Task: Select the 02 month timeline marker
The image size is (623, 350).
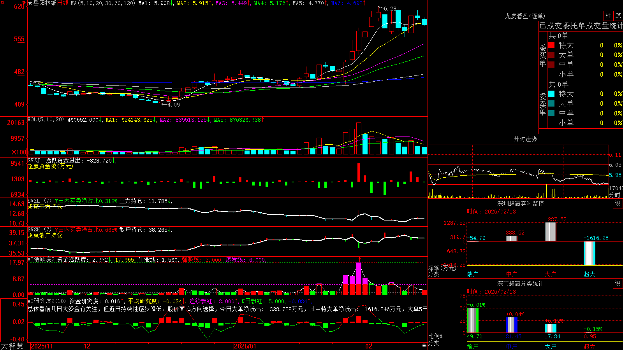Action: coord(369,346)
